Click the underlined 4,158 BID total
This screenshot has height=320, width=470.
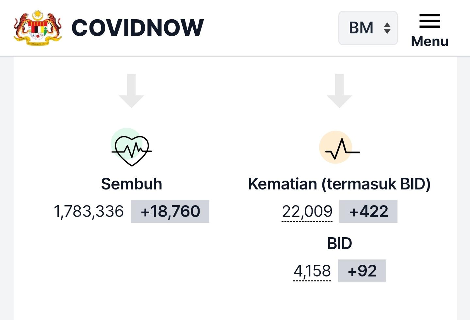[312, 271]
